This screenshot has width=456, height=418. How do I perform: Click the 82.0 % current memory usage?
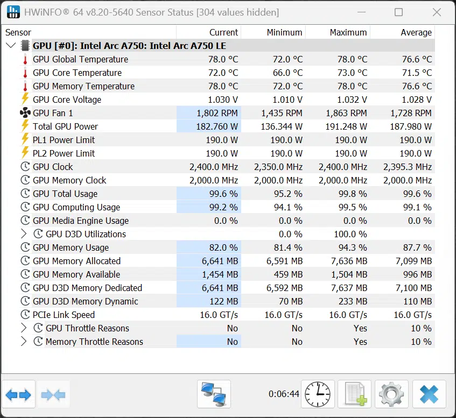pos(223,247)
